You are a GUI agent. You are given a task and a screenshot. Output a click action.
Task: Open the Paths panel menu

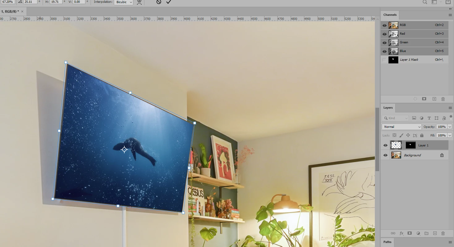(450, 242)
